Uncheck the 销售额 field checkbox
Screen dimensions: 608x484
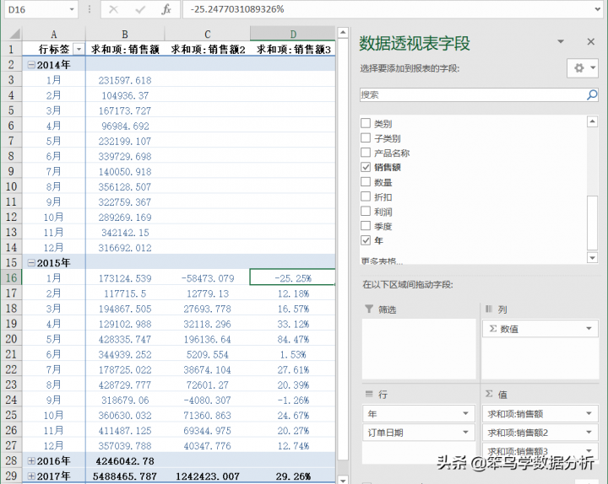[366, 167]
